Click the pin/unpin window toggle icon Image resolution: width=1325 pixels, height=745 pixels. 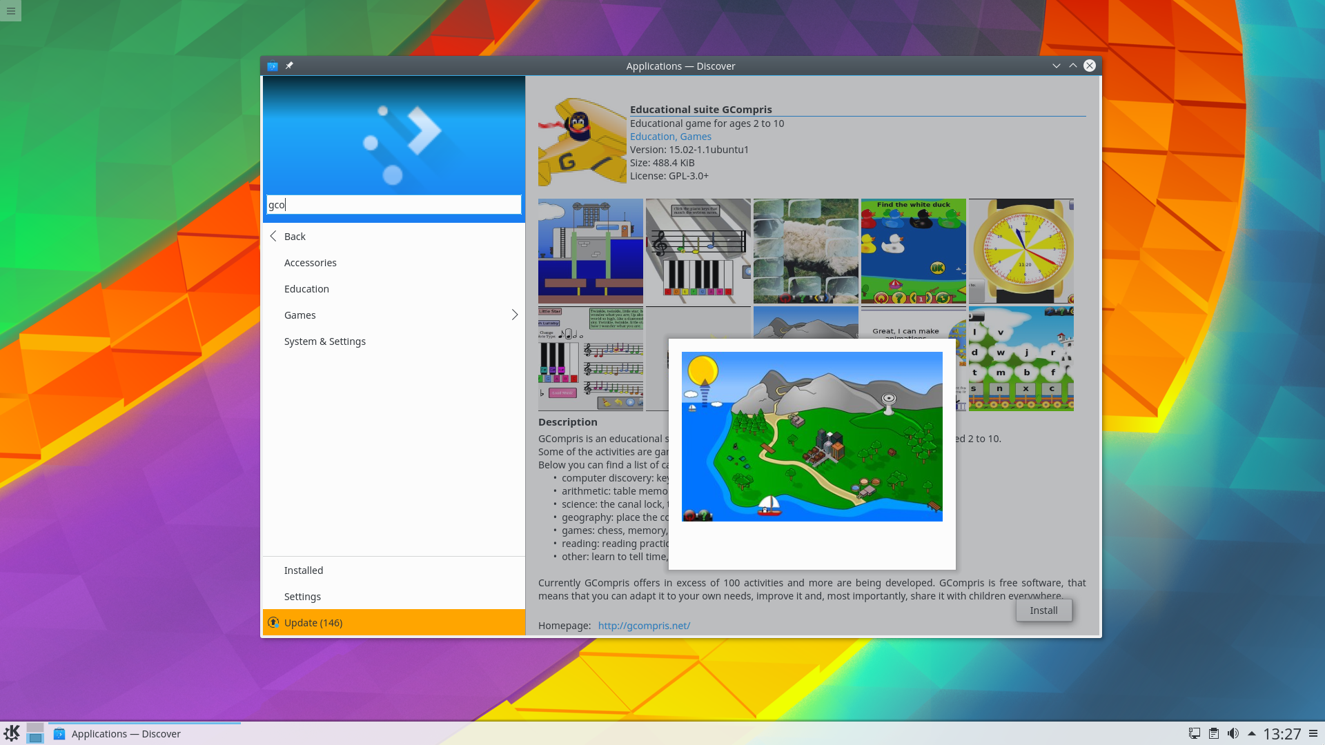coord(289,66)
